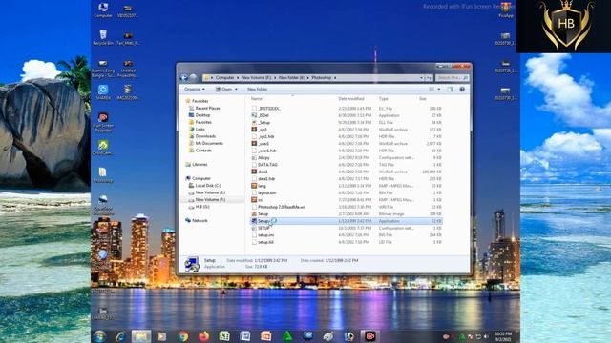Select the _INST32I.EX_ file
611x343 pixels.
(x=265, y=109)
